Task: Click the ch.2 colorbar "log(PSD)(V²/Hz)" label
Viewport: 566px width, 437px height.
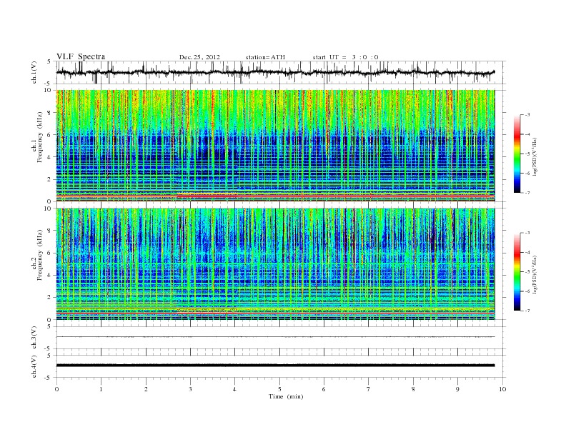Action: click(x=535, y=274)
